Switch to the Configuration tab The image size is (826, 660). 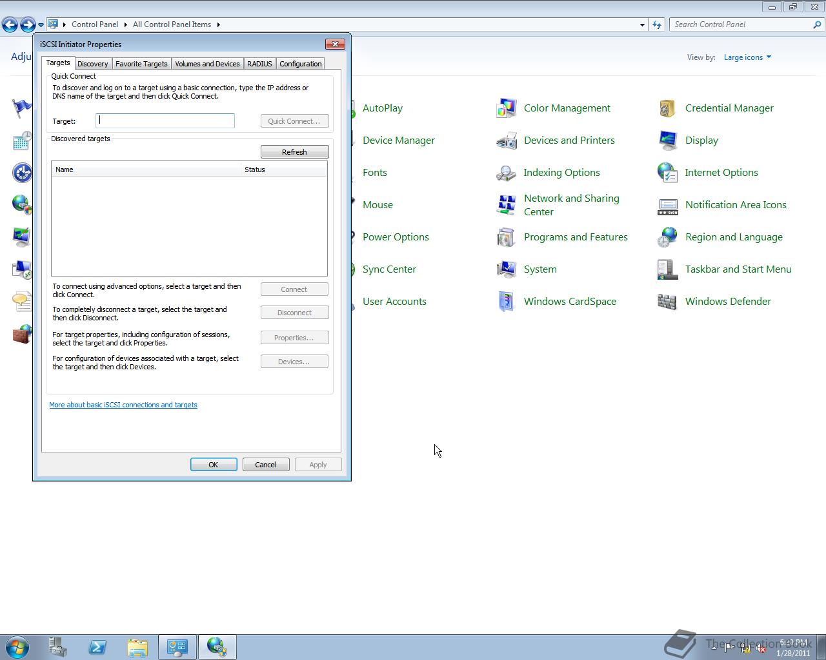[x=300, y=64]
